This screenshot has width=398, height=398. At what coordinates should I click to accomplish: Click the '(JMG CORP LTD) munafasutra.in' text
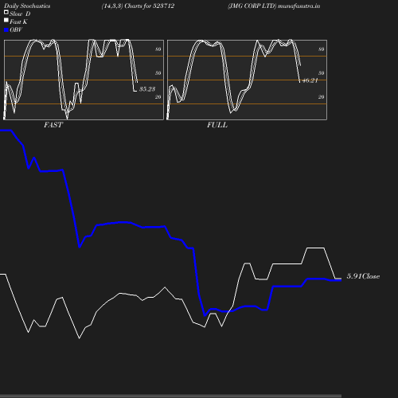274,6
